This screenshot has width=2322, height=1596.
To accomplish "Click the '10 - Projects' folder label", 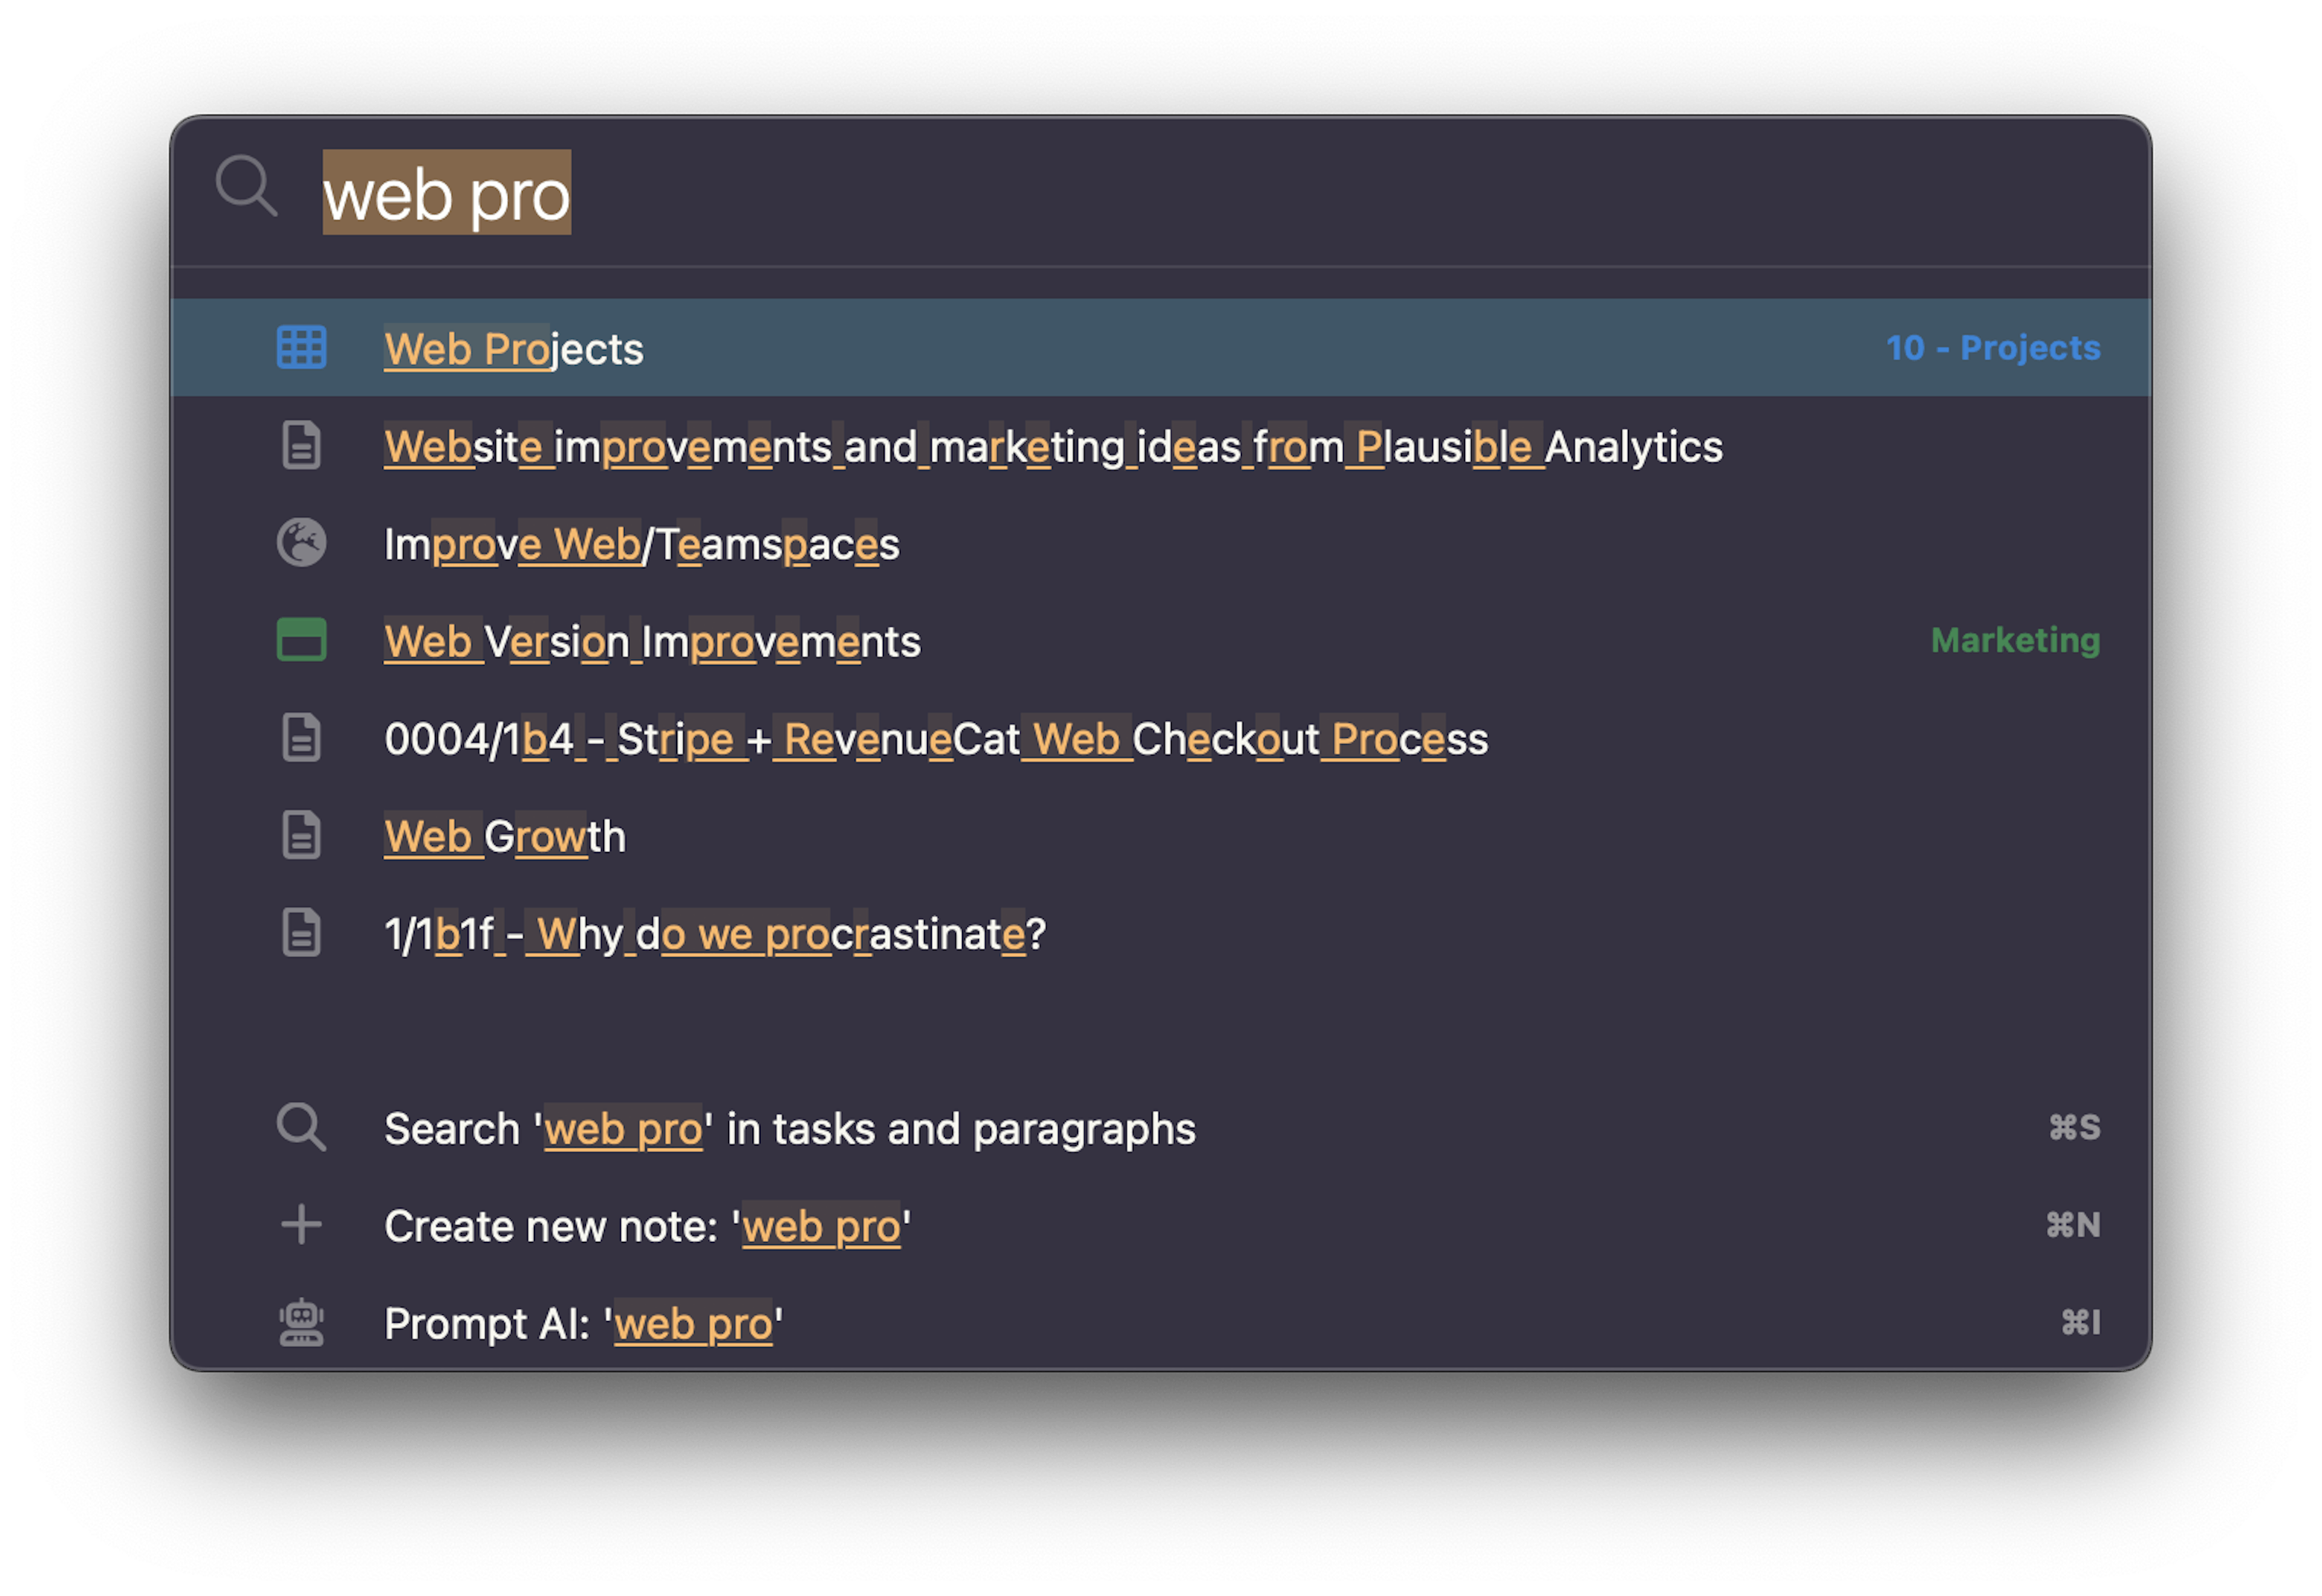I will (1992, 348).
